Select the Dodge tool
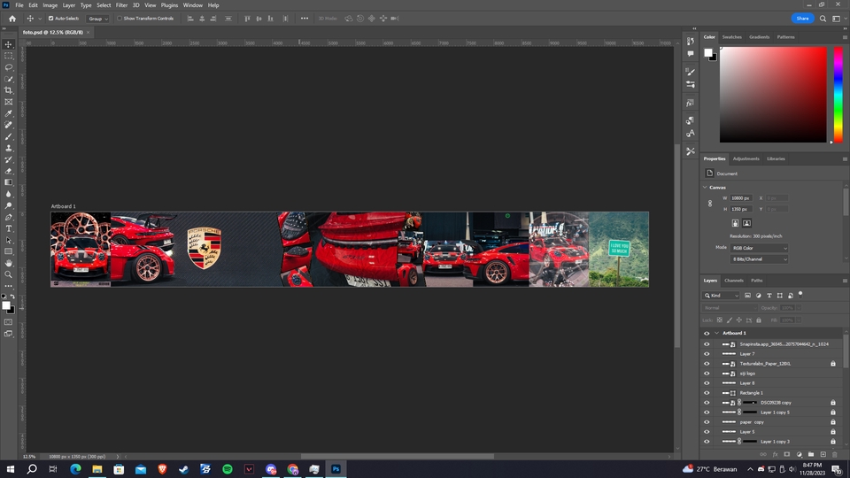Viewport: 850px width, 478px height. pos(9,205)
